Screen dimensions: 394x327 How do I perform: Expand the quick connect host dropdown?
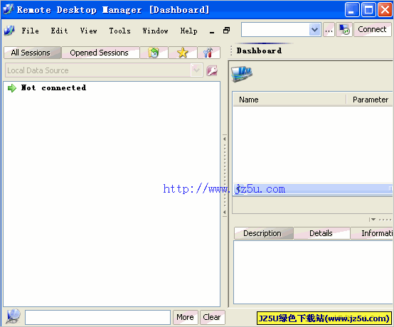point(314,30)
